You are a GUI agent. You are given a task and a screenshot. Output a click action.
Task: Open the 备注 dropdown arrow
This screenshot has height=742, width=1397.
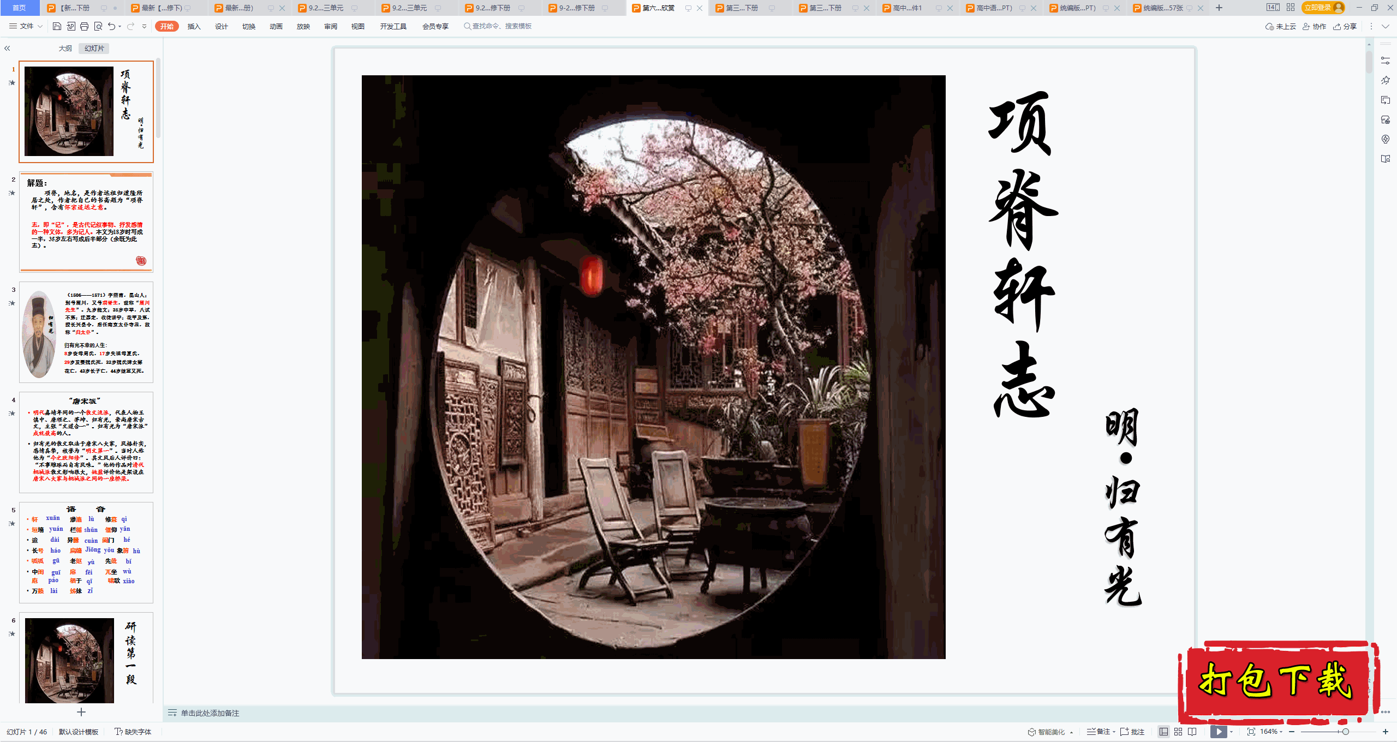[1114, 732]
